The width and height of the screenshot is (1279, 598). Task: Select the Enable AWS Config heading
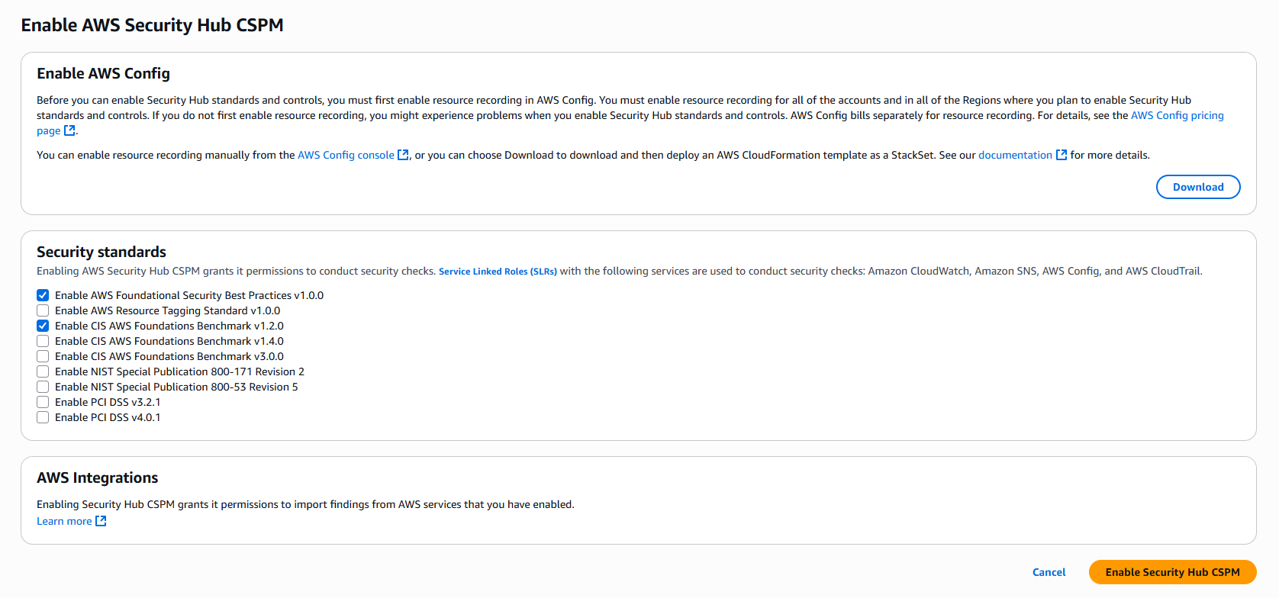pos(103,73)
